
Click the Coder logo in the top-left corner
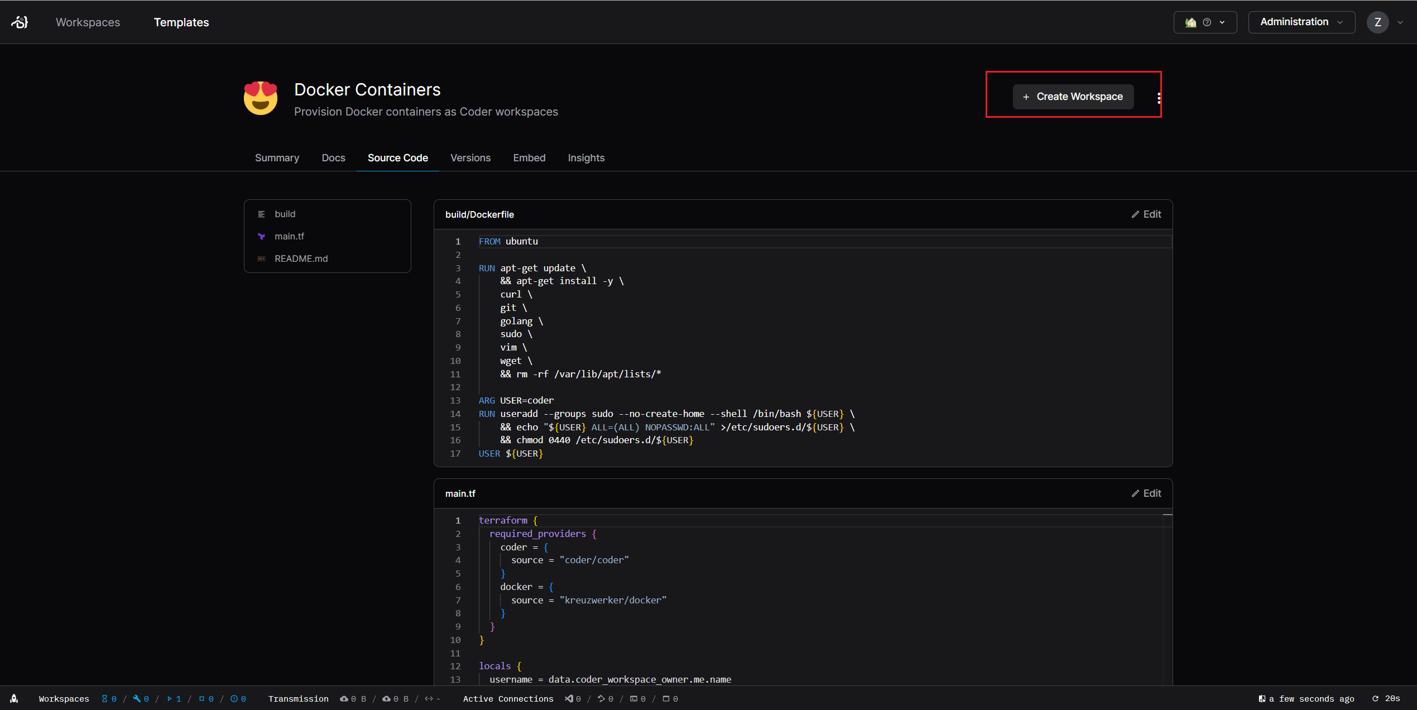point(20,22)
